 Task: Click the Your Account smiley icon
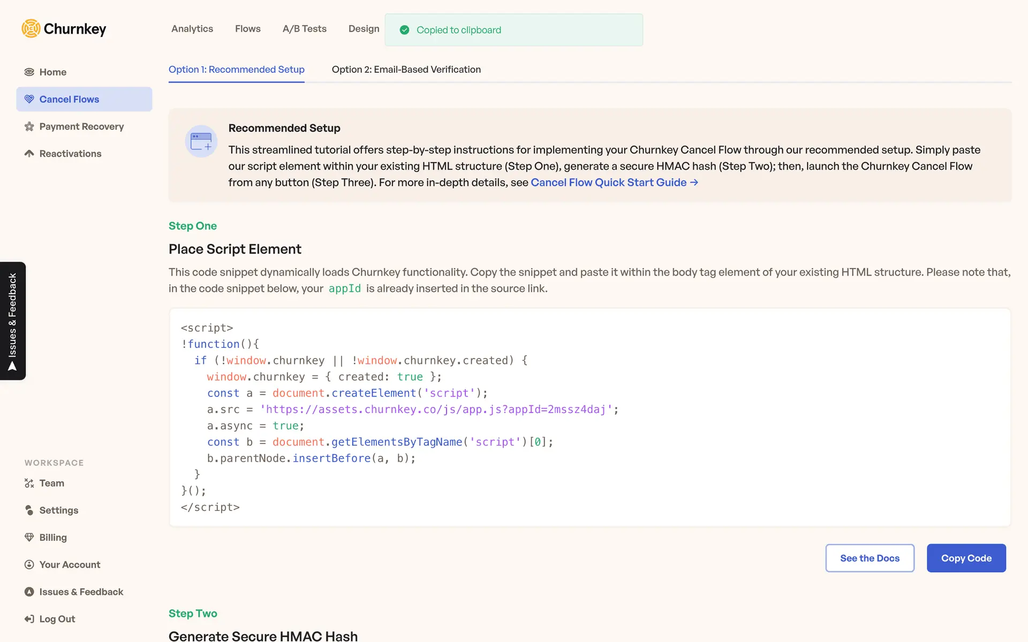click(29, 564)
